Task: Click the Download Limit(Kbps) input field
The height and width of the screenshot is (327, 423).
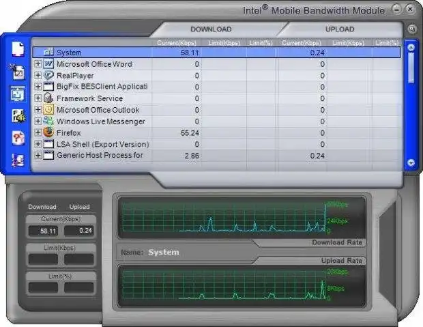Action: click(x=43, y=259)
